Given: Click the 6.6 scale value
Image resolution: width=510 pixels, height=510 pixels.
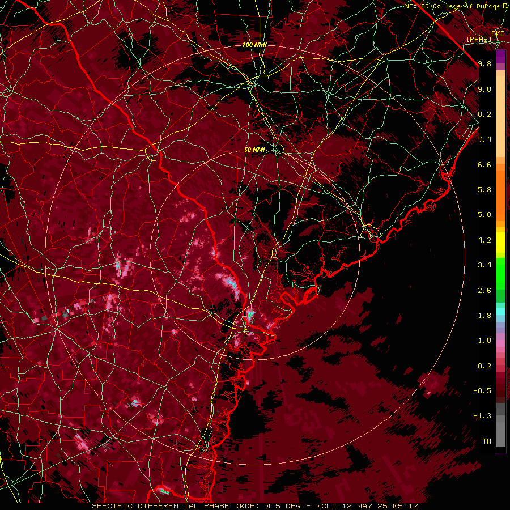Looking at the screenshot, I should coord(484,164).
